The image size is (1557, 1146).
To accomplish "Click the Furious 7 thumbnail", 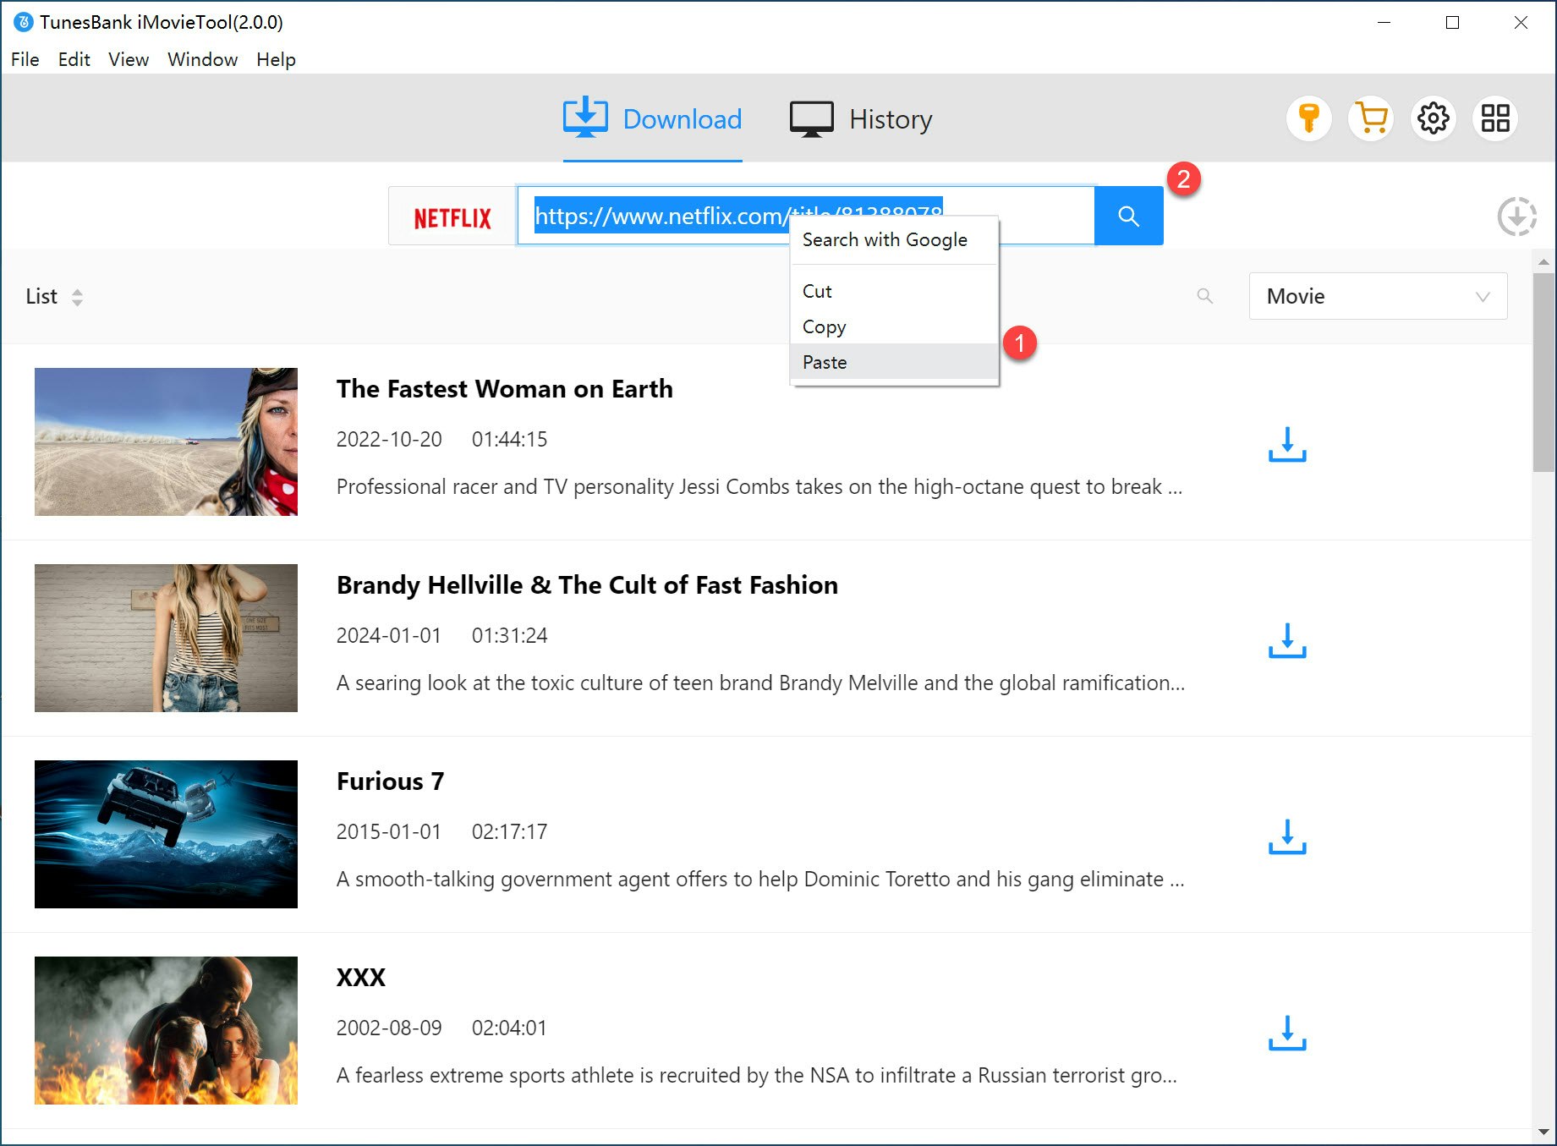I will tap(166, 834).
